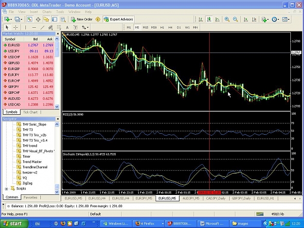Toggle the Navigator favorites-folder icon
The image size is (304, 228).
coord(46,19)
